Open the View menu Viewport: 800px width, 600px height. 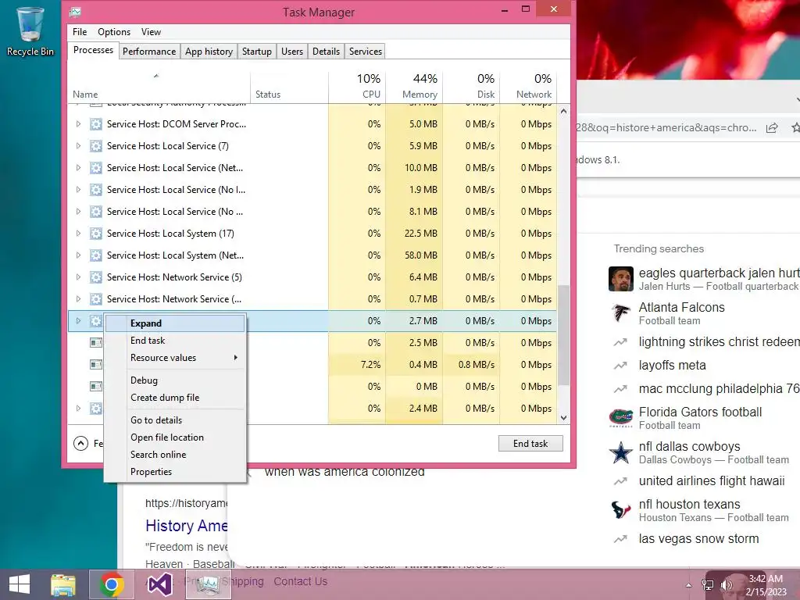(x=151, y=31)
